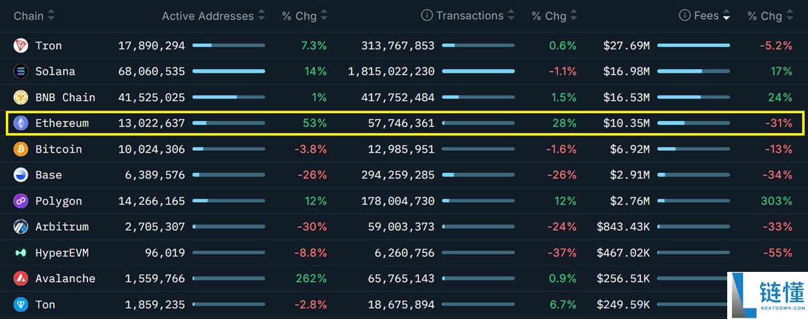Image resolution: width=808 pixels, height=319 pixels.
Task: Click the BNB Chain logo icon
Action: pyautogui.click(x=21, y=98)
